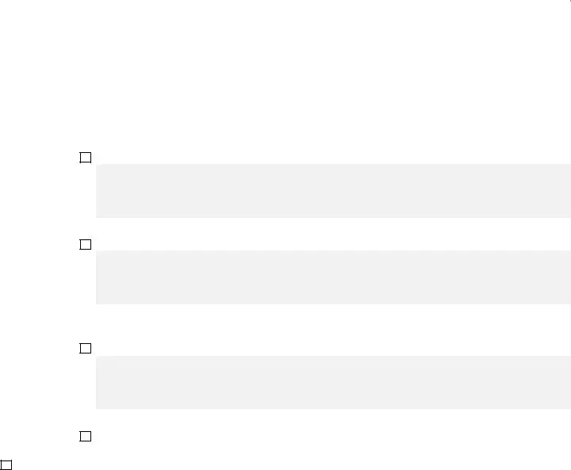The image size is (571, 470).
Task: Focus the middle gray text area
Action: [334, 277]
